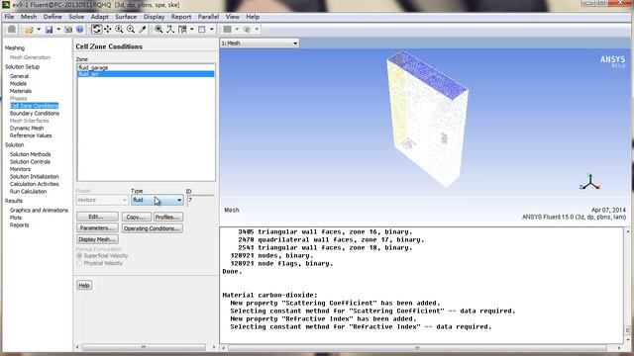Go to Models in the navigation tree
This screenshot has width=634, height=356.
pyautogui.click(x=18, y=83)
